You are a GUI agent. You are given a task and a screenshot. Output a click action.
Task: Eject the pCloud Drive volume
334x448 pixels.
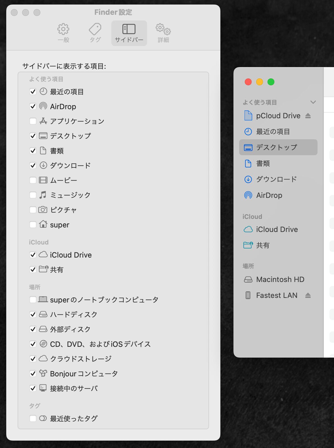point(308,116)
